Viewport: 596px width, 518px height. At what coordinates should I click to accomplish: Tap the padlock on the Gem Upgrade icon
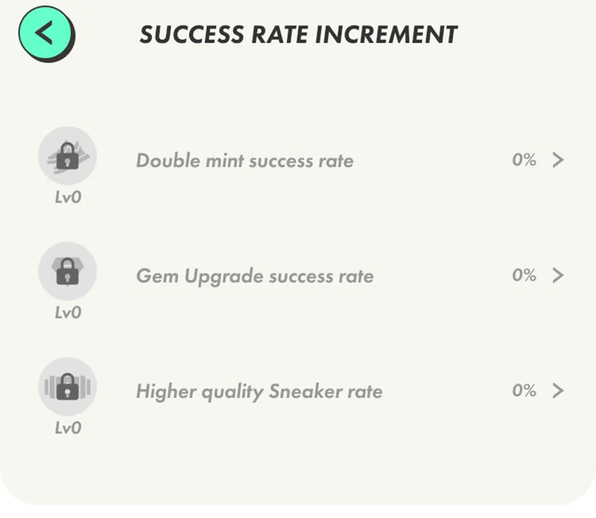coord(67,272)
